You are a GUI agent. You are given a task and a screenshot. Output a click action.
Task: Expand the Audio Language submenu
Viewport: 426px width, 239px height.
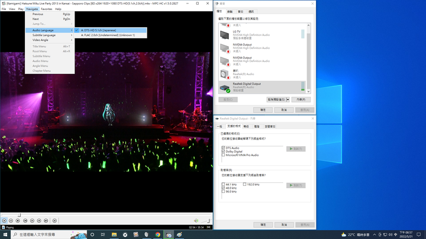click(50, 30)
